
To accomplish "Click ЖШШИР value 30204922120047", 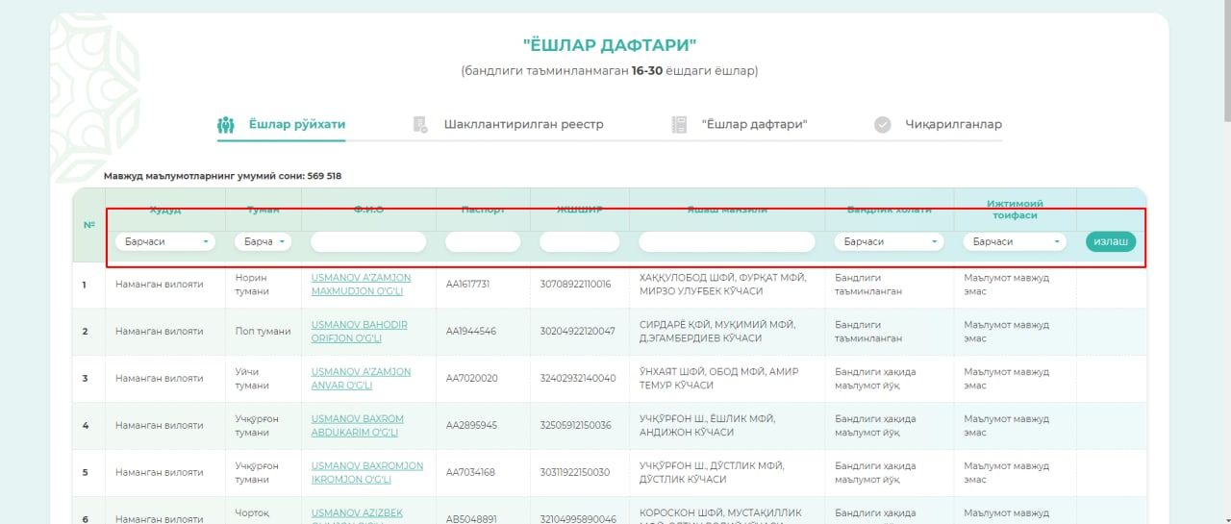I will coord(577,332).
